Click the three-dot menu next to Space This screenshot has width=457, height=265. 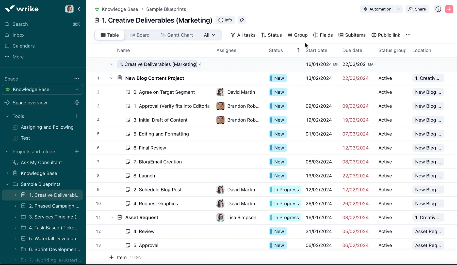[77, 79]
